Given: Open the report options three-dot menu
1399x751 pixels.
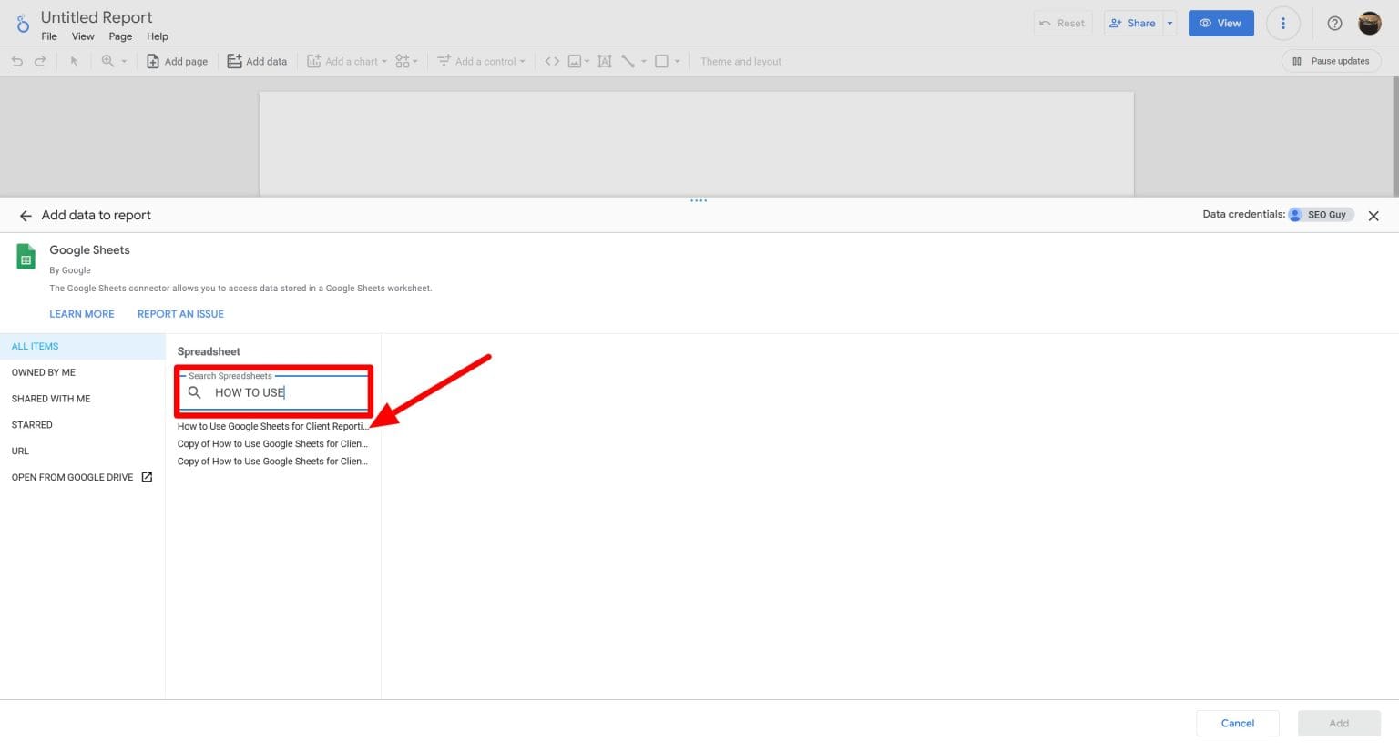Looking at the screenshot, I should pyautogui.click(x=1283, y=23).
